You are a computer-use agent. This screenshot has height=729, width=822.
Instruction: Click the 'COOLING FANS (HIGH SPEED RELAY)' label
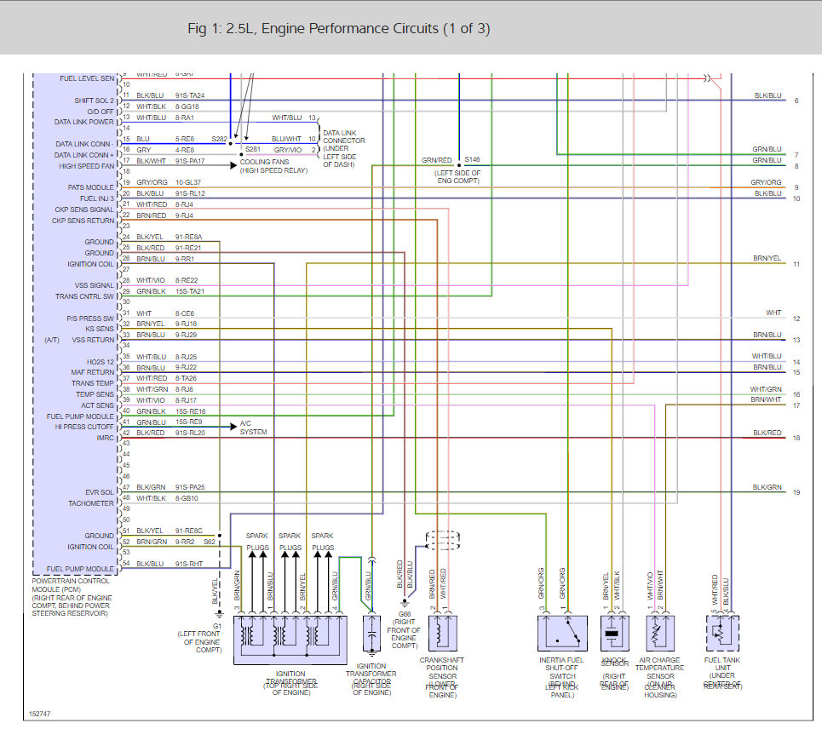pos(273,166)
